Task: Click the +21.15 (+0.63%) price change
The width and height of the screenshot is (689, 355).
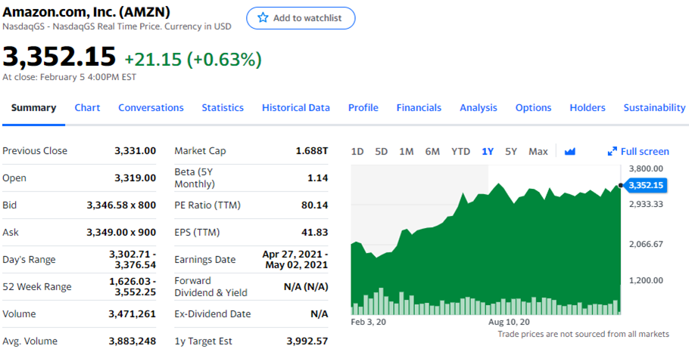Action: [193, 59]
